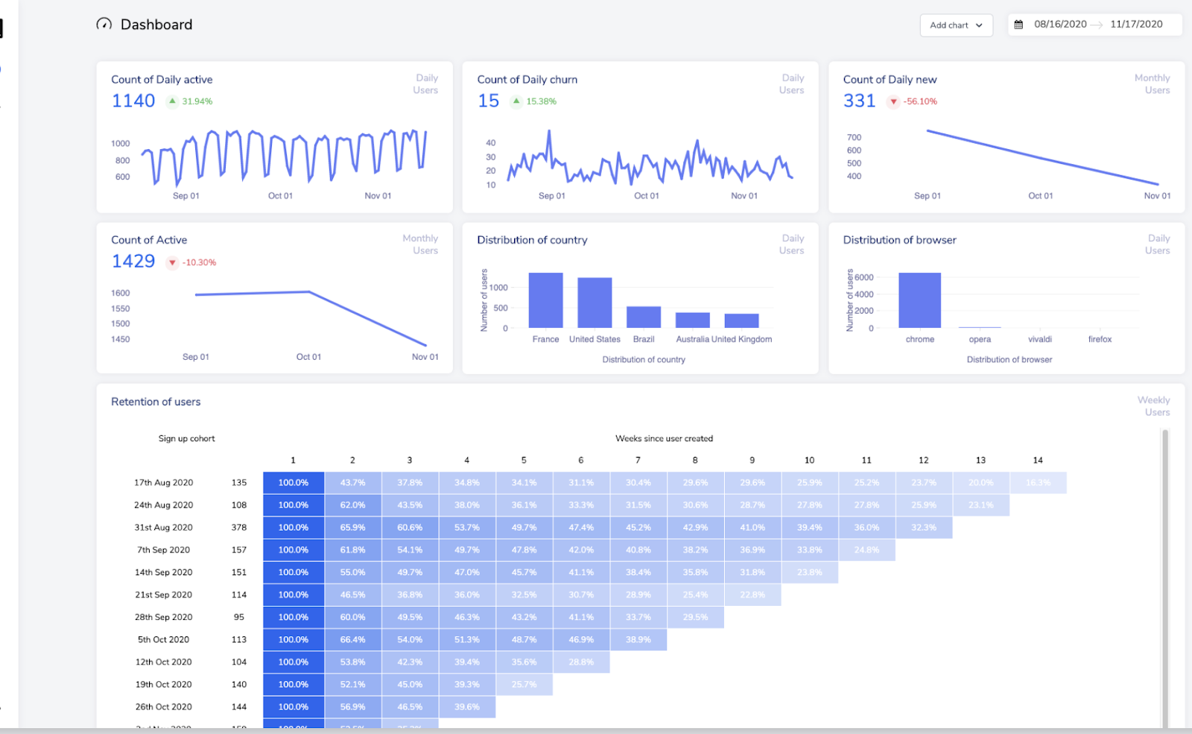Viewport: 1192px width, 734px height.
Task: Click the 17th Aug 2020 cohort row label
Action: click(x=163, y=483)
